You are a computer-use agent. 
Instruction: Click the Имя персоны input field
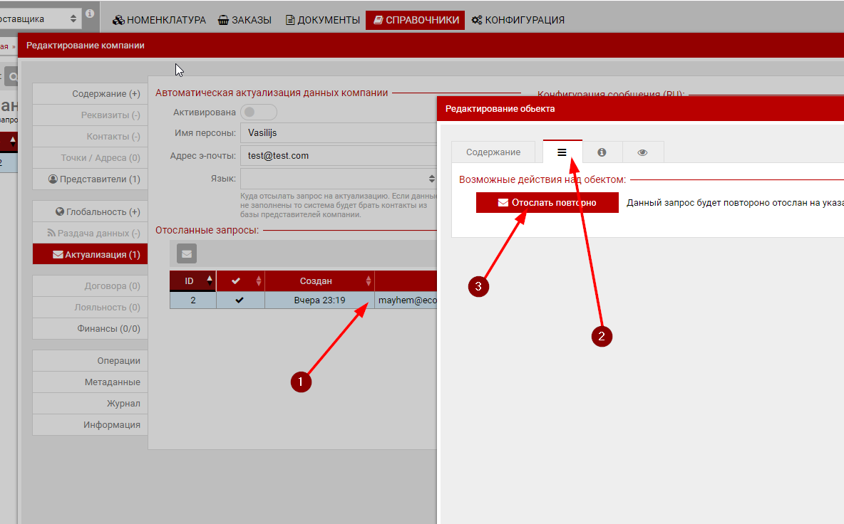click(339, 133)
